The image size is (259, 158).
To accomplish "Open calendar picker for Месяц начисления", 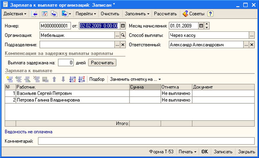I will (201, 26).
